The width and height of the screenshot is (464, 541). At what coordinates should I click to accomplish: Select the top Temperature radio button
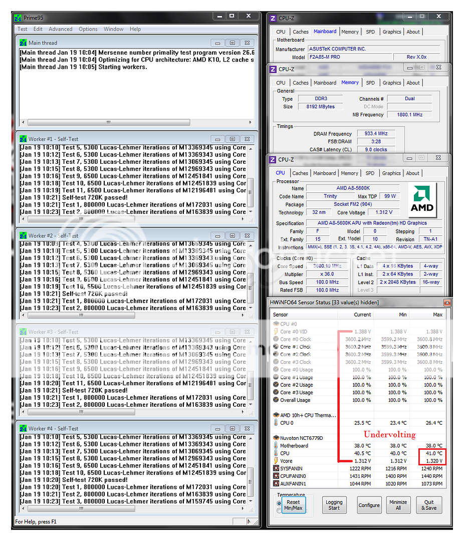279,503
